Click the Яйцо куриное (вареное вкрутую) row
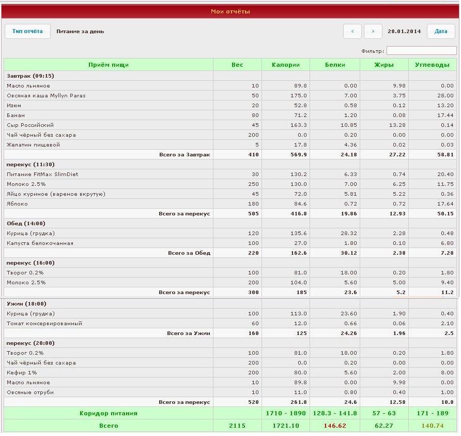 click(x=230, y=194)
